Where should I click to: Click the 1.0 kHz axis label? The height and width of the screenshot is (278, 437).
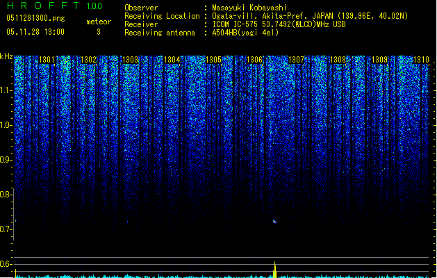pos(6,125)
